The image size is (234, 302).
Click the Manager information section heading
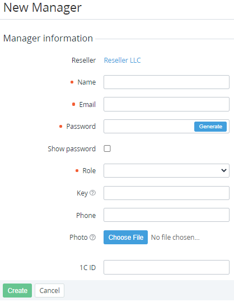point(48,38)
